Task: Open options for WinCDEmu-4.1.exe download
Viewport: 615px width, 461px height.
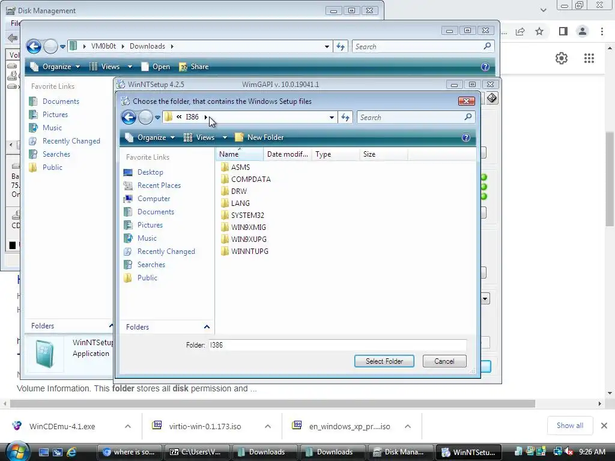Action: click(x=128, y=427)
